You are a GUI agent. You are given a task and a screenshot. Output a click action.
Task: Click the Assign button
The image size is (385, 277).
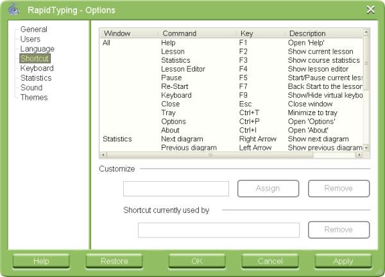[268, 189]
